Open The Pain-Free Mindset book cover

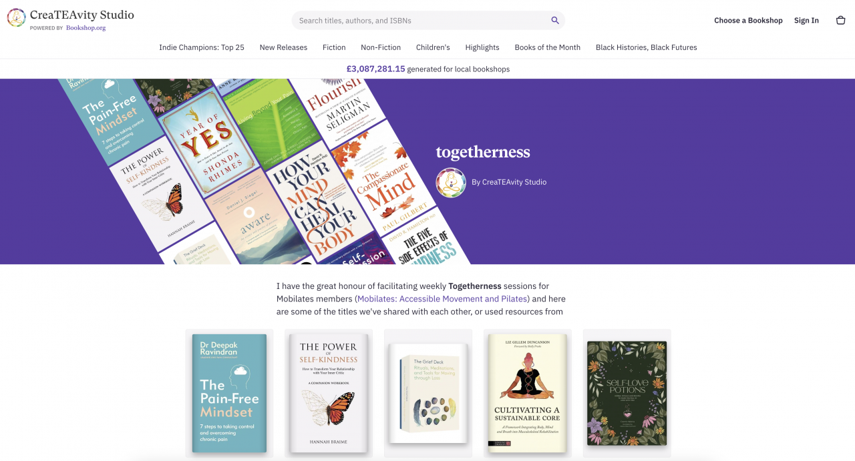(x=229, y=394)
